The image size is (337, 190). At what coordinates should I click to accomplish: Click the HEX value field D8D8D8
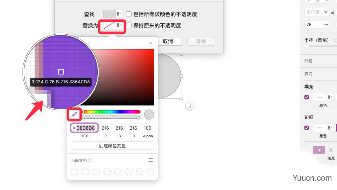pyautogui.click(x=84, y=128)
